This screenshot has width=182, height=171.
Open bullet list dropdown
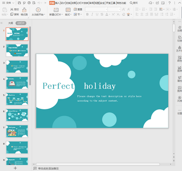coord(140,10)
